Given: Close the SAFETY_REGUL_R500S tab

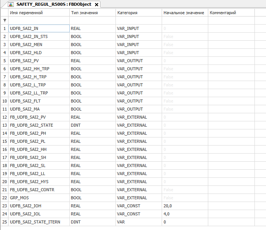Looking at the screenshot, I should pyautogui.click(x=96, y=5).
